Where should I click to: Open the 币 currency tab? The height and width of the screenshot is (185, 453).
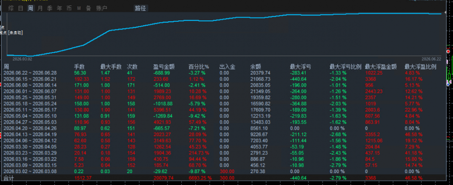[x=69, y=8]
